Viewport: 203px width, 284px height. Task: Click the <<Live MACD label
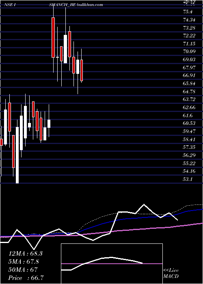pyautogui.click(x=171, y=273)
